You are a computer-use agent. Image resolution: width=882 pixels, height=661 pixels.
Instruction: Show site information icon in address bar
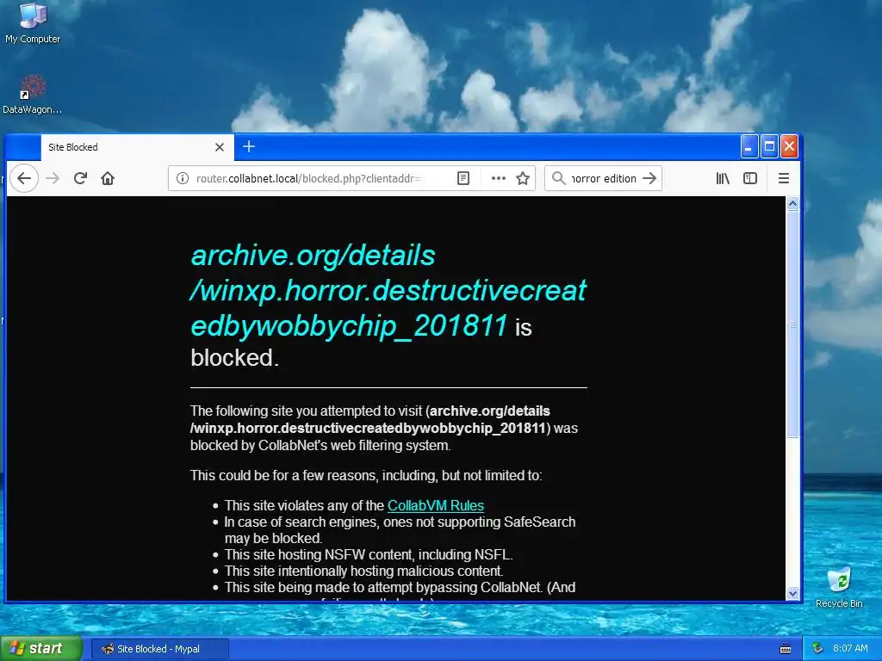183,178
